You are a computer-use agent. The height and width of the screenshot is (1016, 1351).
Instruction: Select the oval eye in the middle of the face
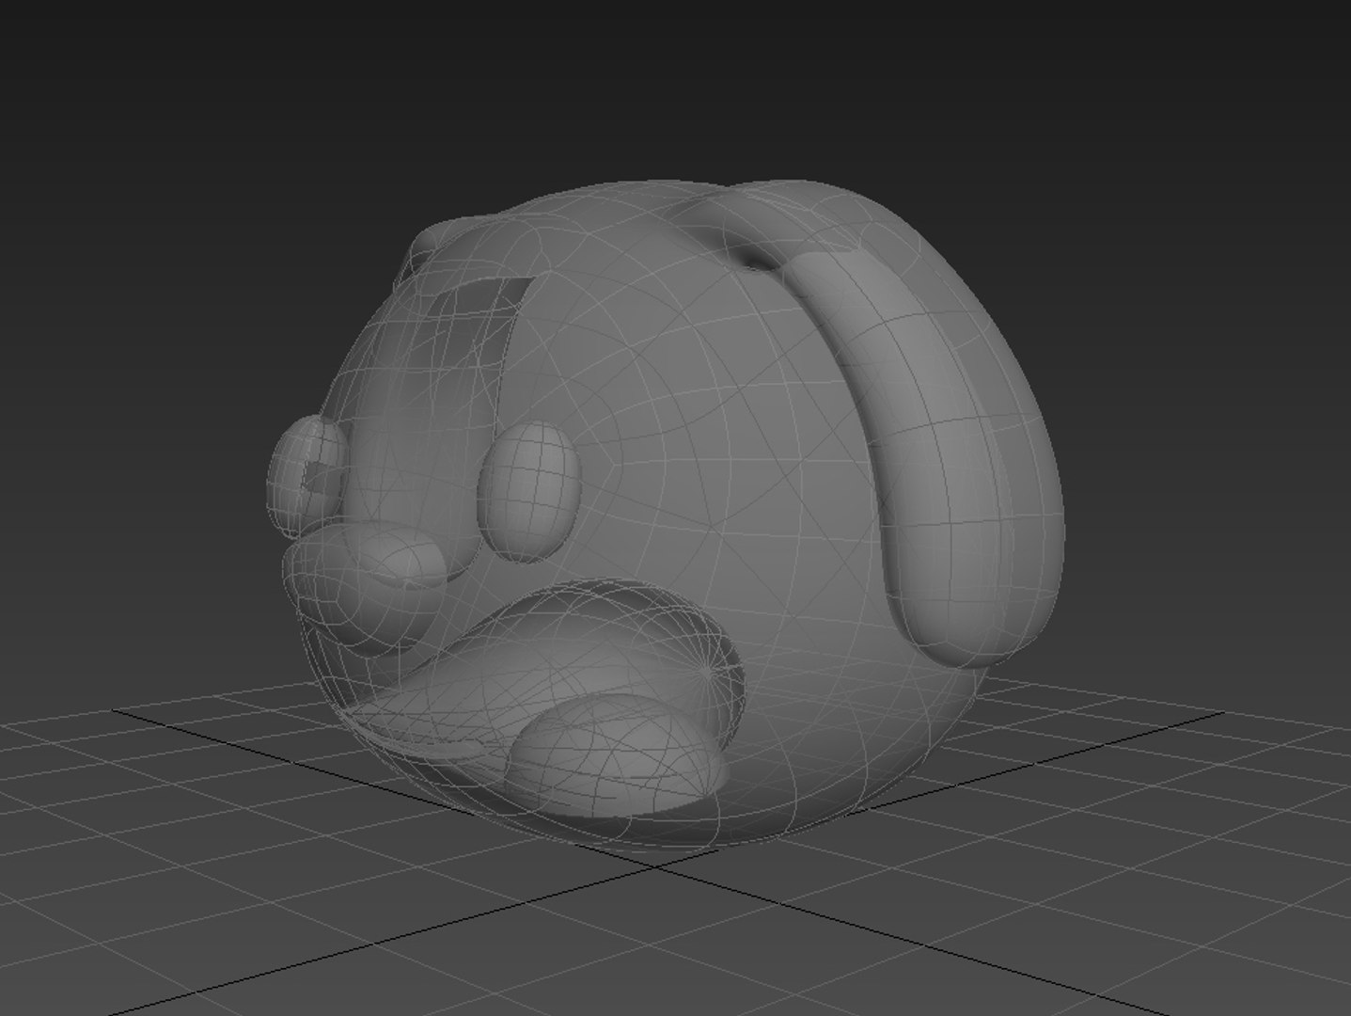pyautogui.click(x=530, y=490)
